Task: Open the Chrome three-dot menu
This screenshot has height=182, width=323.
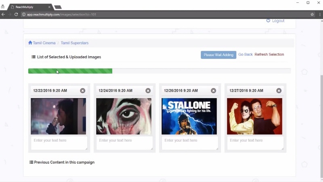Action: pos(320,15)
